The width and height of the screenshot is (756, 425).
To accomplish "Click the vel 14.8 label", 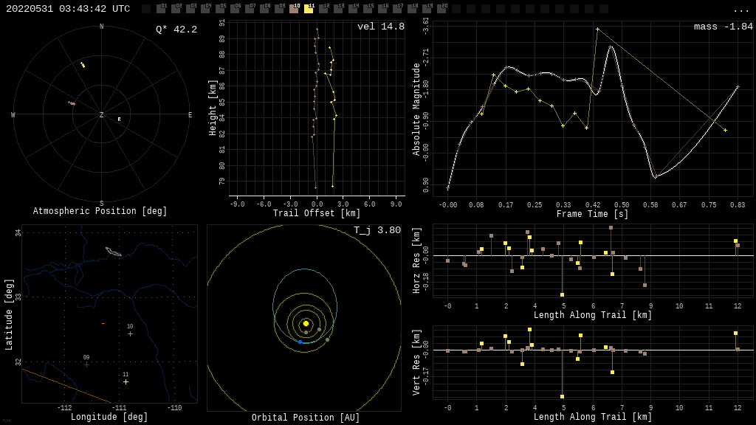I will pyautogui.click(x=380, y=27).
